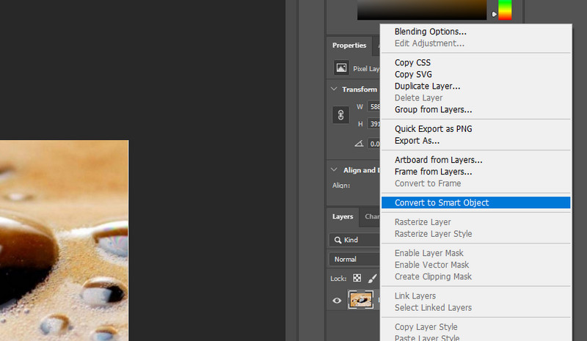Viewport: 587px width, 341px height.
Task: Click the color picker gradient field
Action: tap(422, 9)
